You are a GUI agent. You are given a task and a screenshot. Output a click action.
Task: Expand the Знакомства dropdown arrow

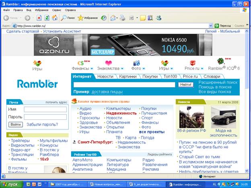(122, 69)
